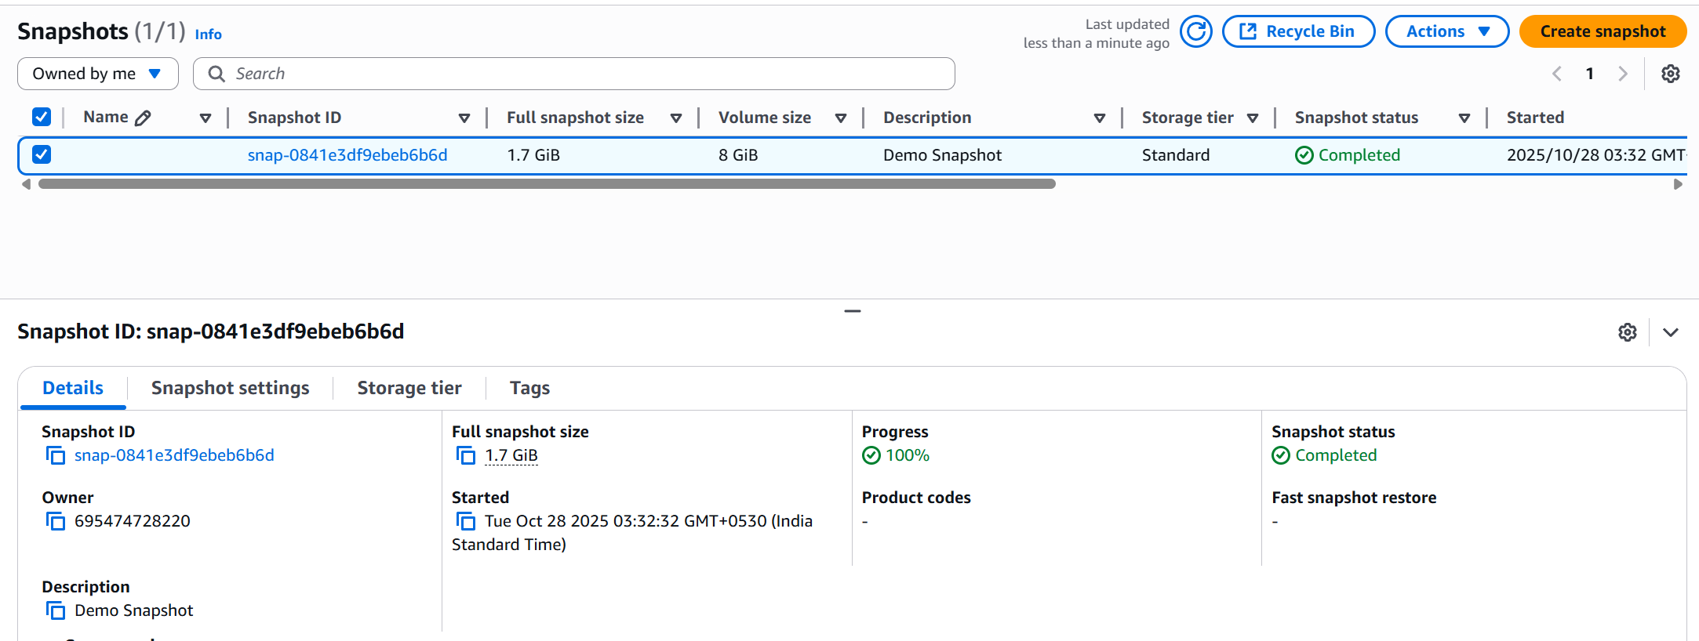The image size is (1699, 641).
Task: Copy the Snapshot ID in Details
Action: (56, 455)
